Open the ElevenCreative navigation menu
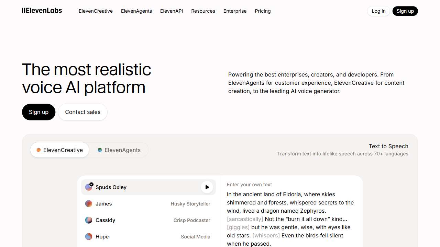The image size is (440, 247). [96, 11]
